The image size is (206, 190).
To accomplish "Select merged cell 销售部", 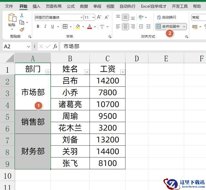I will click(x=33, y=122).
